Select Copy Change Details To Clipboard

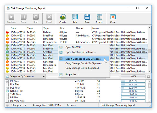pos(84,64)
